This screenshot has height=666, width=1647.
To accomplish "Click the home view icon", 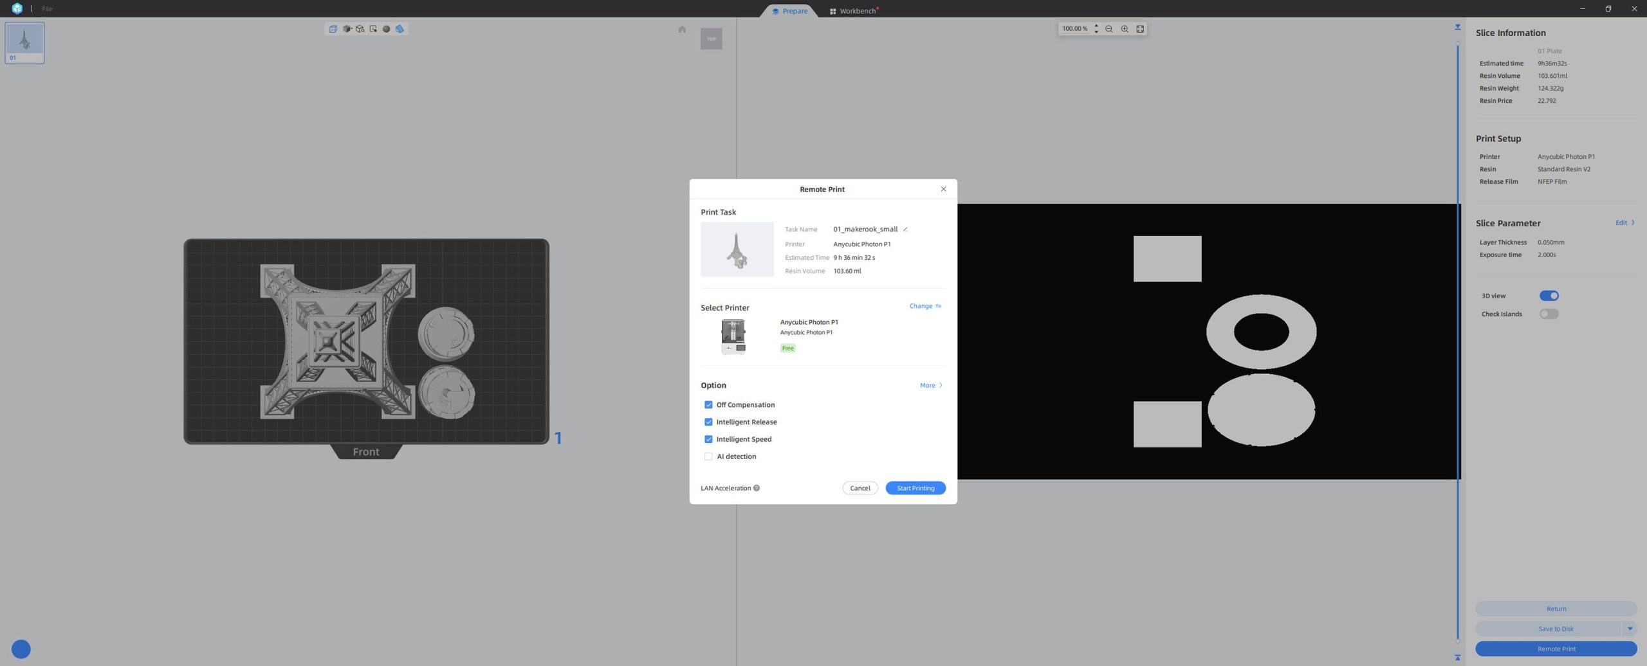I will point(682,30).
